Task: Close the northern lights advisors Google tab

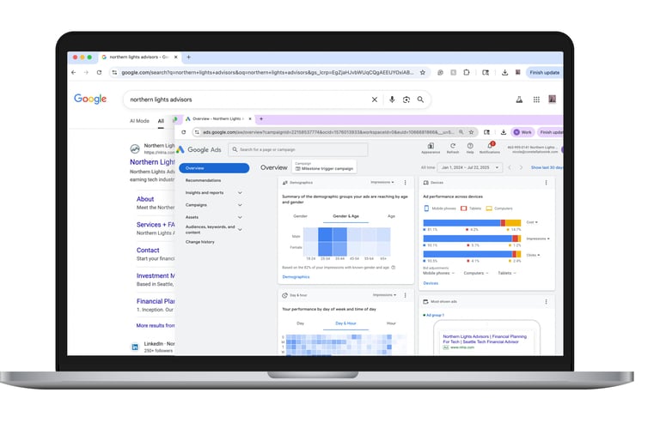Action: (x=175, y=57)
